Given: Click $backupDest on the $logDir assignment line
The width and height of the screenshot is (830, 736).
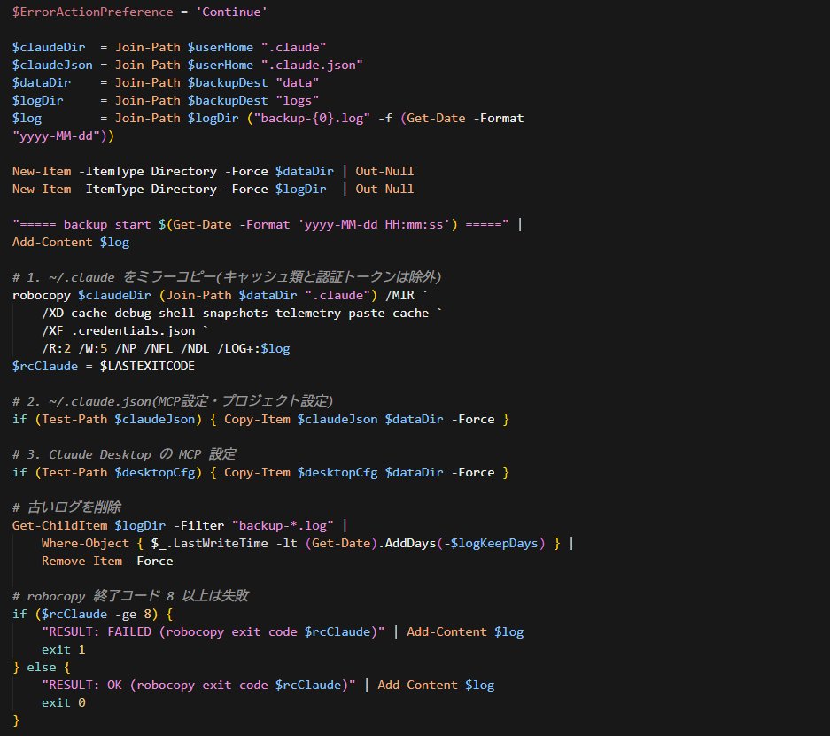Looking at the screenshot, I should pos(228,101).
